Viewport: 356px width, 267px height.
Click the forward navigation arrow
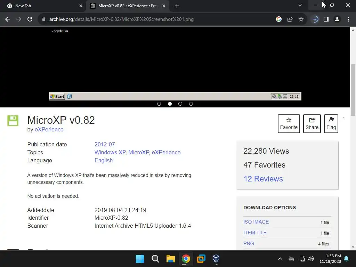coord(19,19)
